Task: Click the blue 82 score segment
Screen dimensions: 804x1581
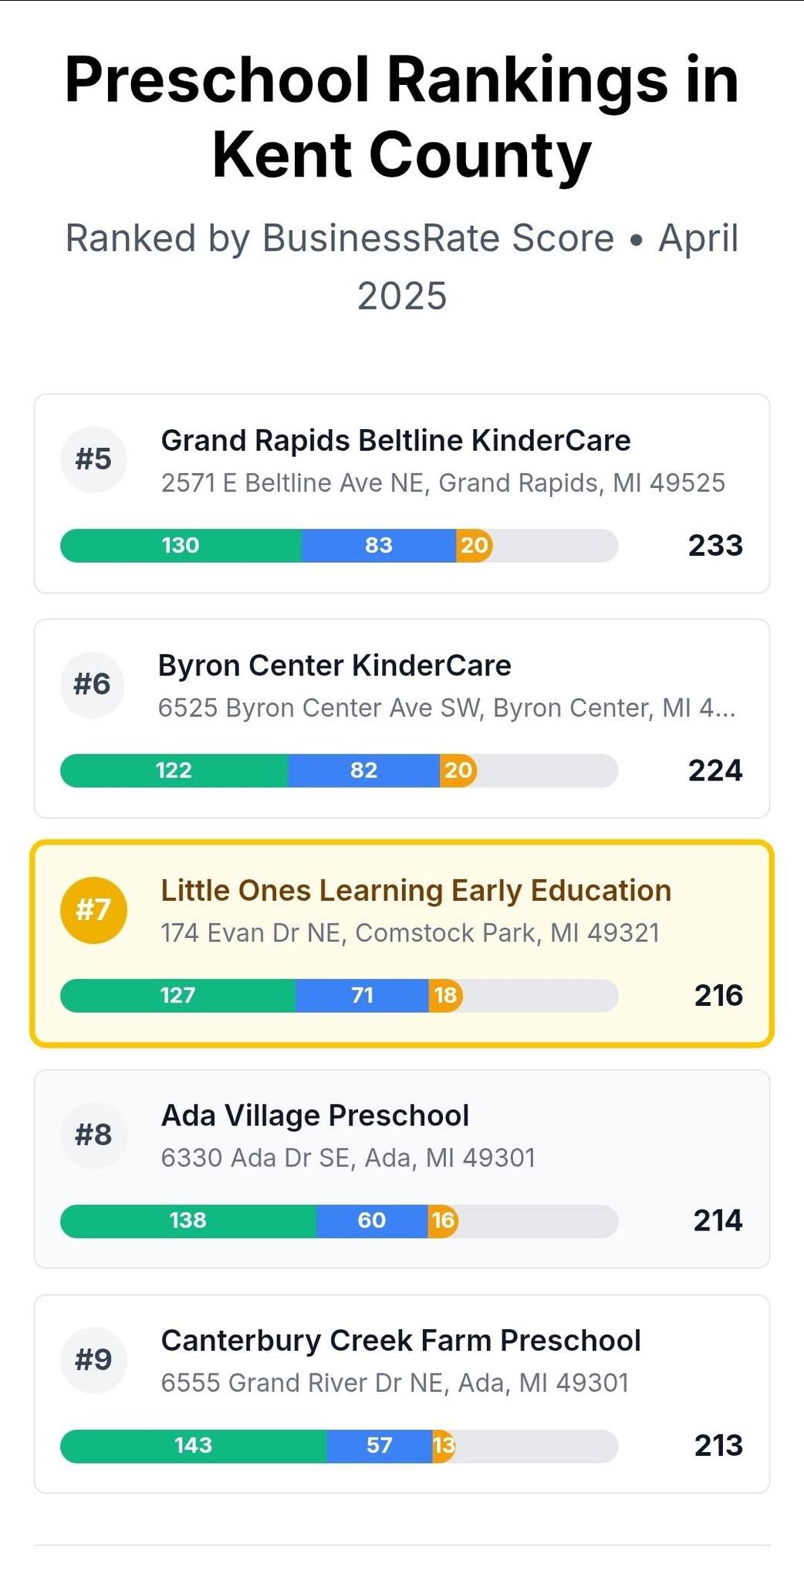Action: [363, 770]
